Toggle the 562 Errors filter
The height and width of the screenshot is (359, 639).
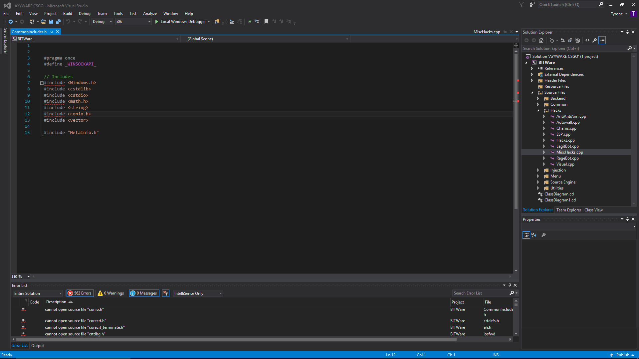80,293
